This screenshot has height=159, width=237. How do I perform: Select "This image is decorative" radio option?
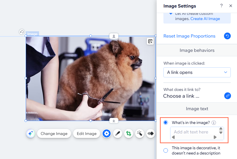tap(166, 150)
